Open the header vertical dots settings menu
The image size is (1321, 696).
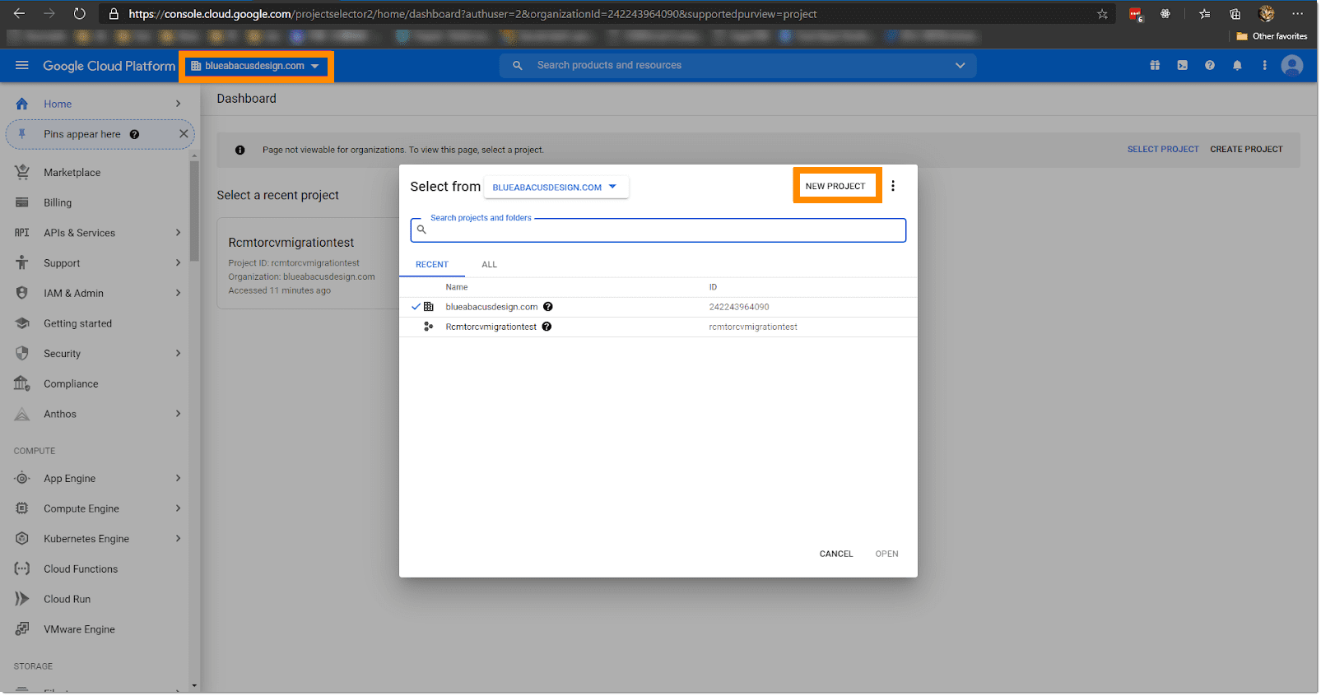(1264, 66)
